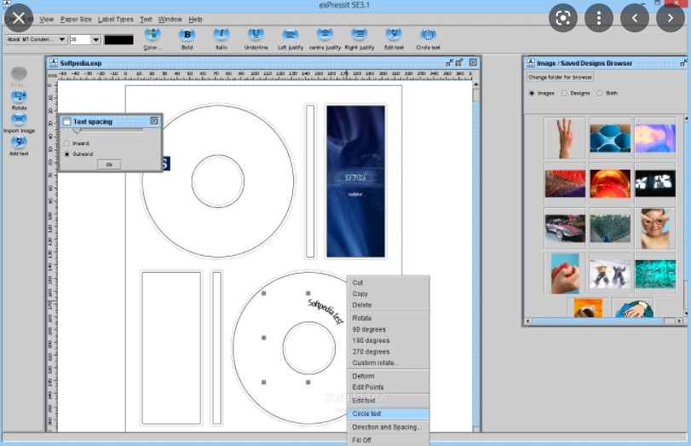Open the Text menu

[x=146, y=20]
